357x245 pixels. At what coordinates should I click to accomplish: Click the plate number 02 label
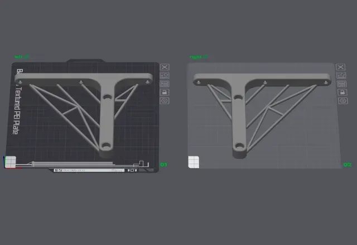348,165
